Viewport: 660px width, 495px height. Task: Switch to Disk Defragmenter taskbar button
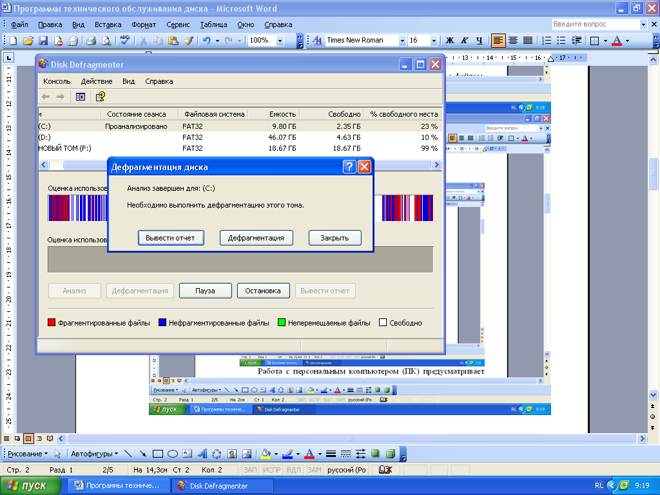(222, 486)
